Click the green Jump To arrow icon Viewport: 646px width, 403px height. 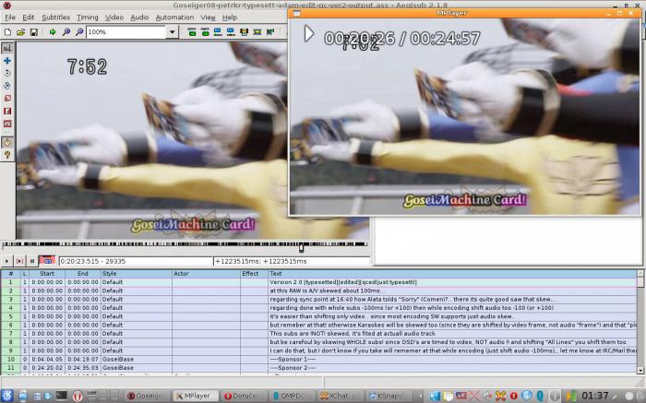point(53,31)
